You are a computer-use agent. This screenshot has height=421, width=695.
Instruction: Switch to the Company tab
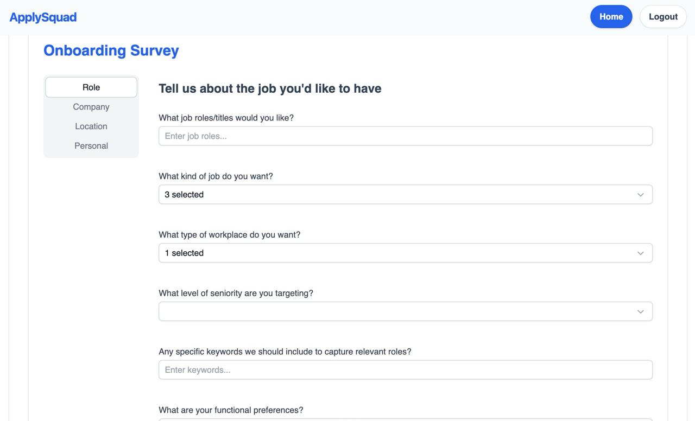click(x=91, y=107)
